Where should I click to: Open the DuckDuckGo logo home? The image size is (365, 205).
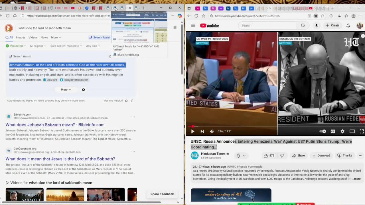pyautogui.click(x=9, y=28)
